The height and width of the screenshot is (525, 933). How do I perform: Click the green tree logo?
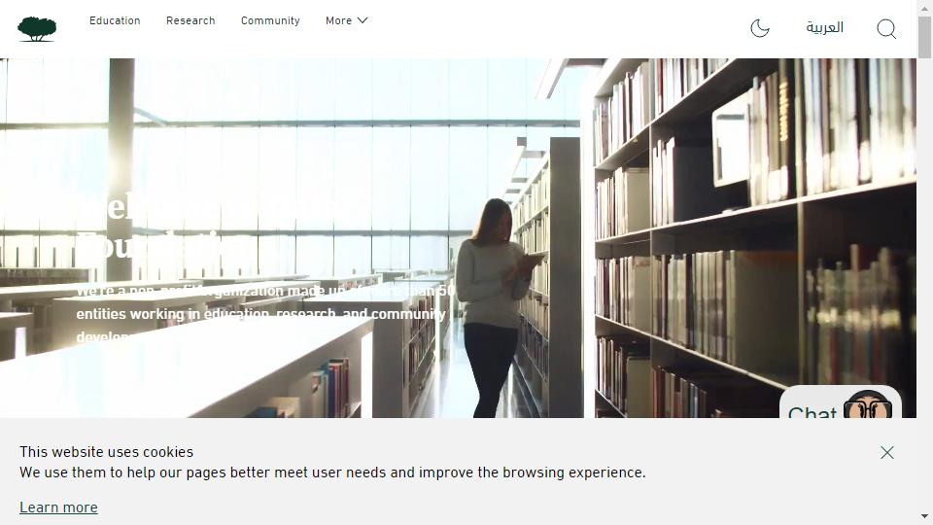coord(37,29)
